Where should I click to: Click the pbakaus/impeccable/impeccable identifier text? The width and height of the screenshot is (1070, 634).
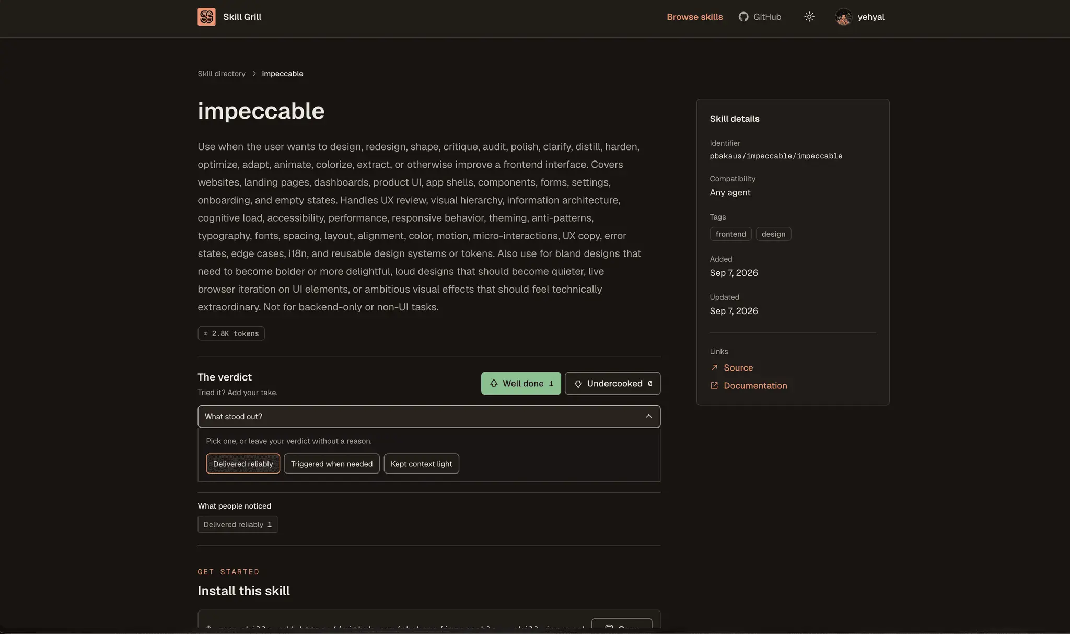[x=776, y=156]
